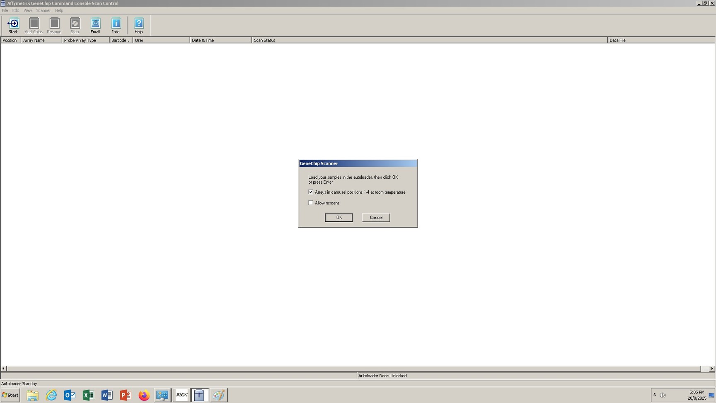Open PowerPoint from the taskbar
Image resolution: width=716 pixels, height=403 pixels.
click(x=125, y=395)
